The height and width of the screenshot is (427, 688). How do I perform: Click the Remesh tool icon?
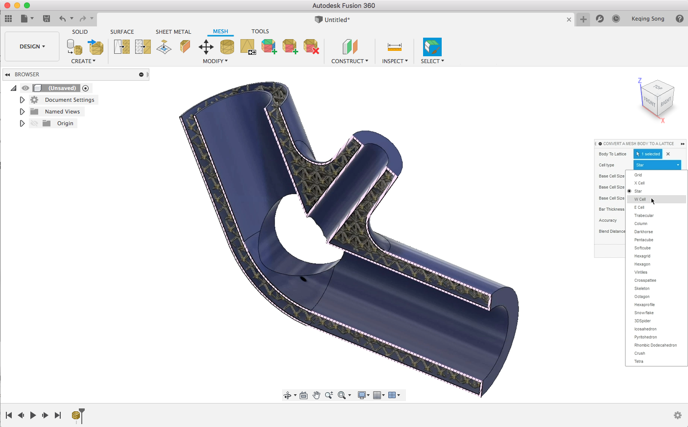(122, 47)
